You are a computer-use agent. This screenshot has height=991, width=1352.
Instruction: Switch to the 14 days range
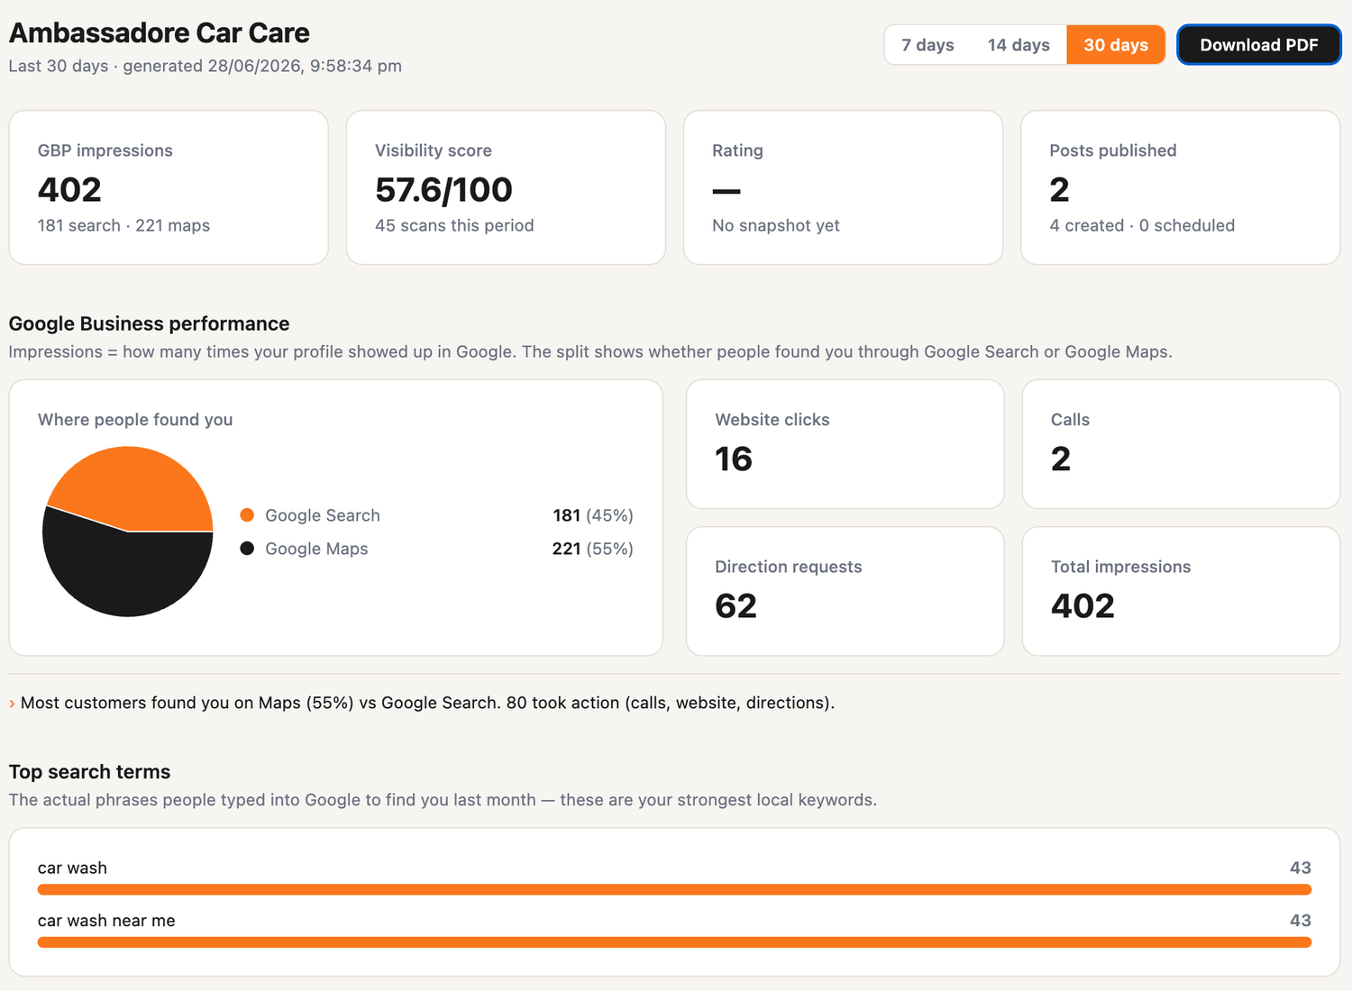pyautogui.click(x=1019, y=45)
